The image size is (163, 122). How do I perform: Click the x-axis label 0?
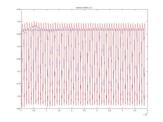[21, 111]
